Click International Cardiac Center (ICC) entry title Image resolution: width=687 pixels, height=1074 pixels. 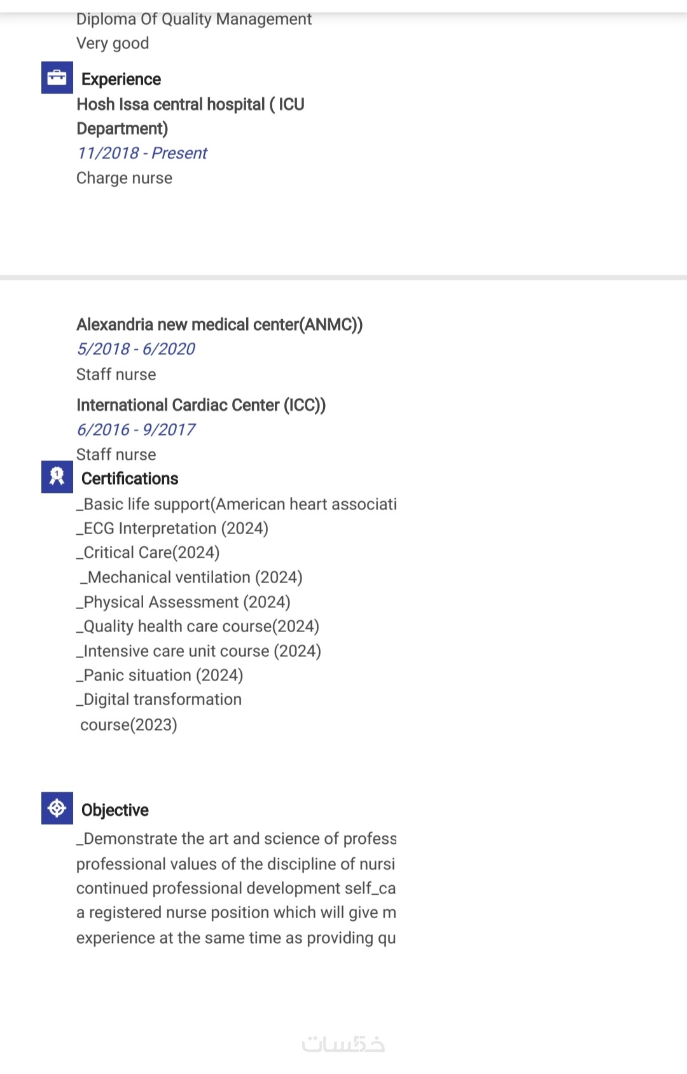[201, 405]
